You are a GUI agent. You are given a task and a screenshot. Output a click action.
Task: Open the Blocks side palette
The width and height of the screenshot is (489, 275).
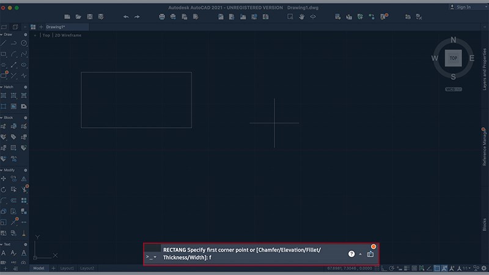(x=484, y=224)
